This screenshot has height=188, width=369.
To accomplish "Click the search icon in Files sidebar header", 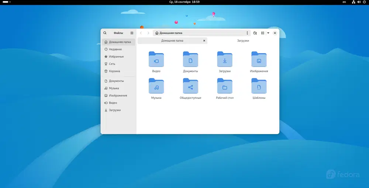I will (x=105, y=33).
